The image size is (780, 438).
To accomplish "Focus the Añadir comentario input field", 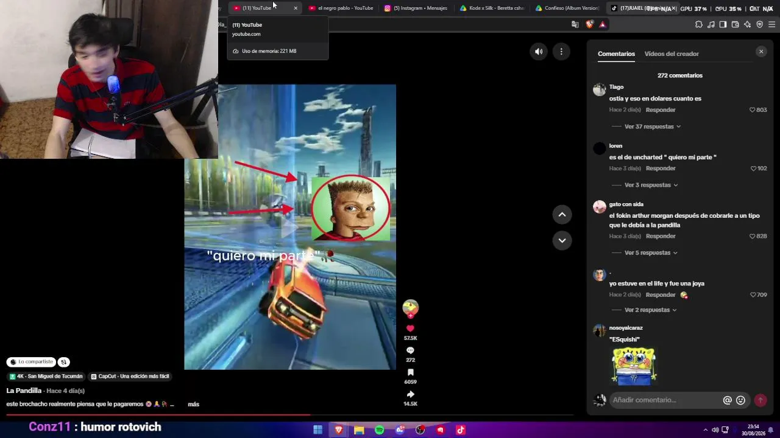I will [665, 400].
